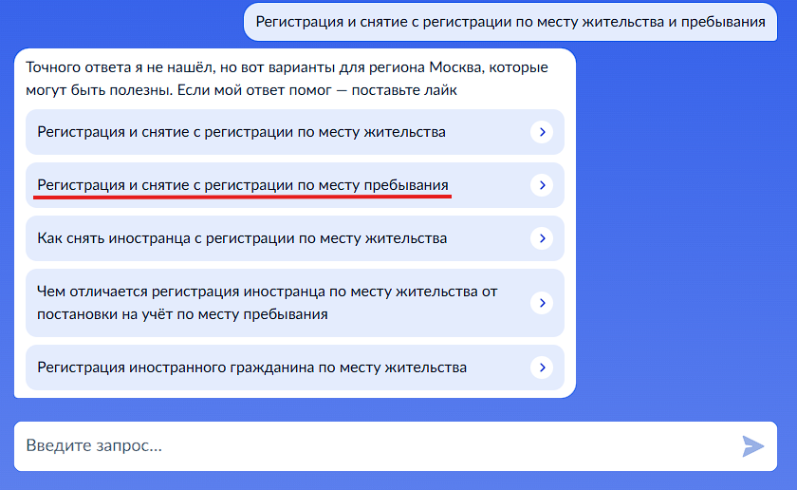Click chevron for 'Регистрация иностранного гражданина' option
This screenshot has height=490, width=797.
click(x=542, y=367)
